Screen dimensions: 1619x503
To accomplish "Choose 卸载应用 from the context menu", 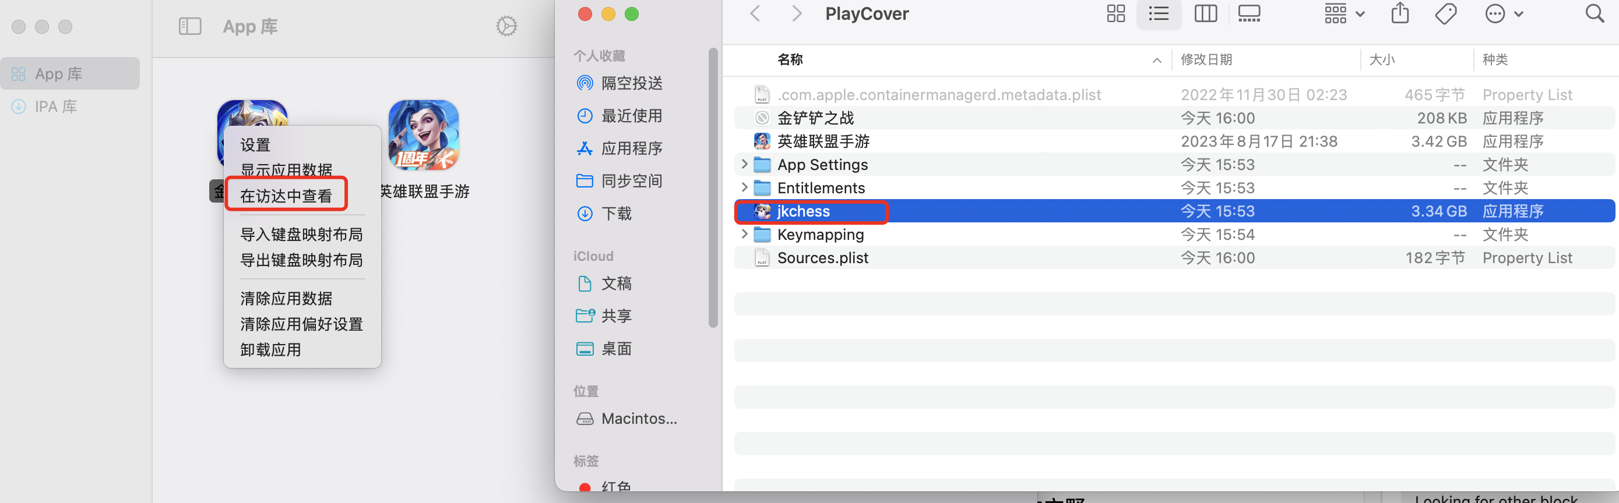I will [270, 350].
